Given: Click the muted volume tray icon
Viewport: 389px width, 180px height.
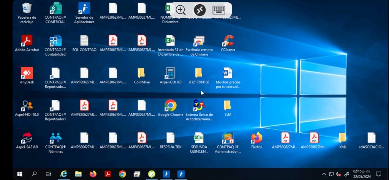Looking at the screenshot, I should click(338, 174).
